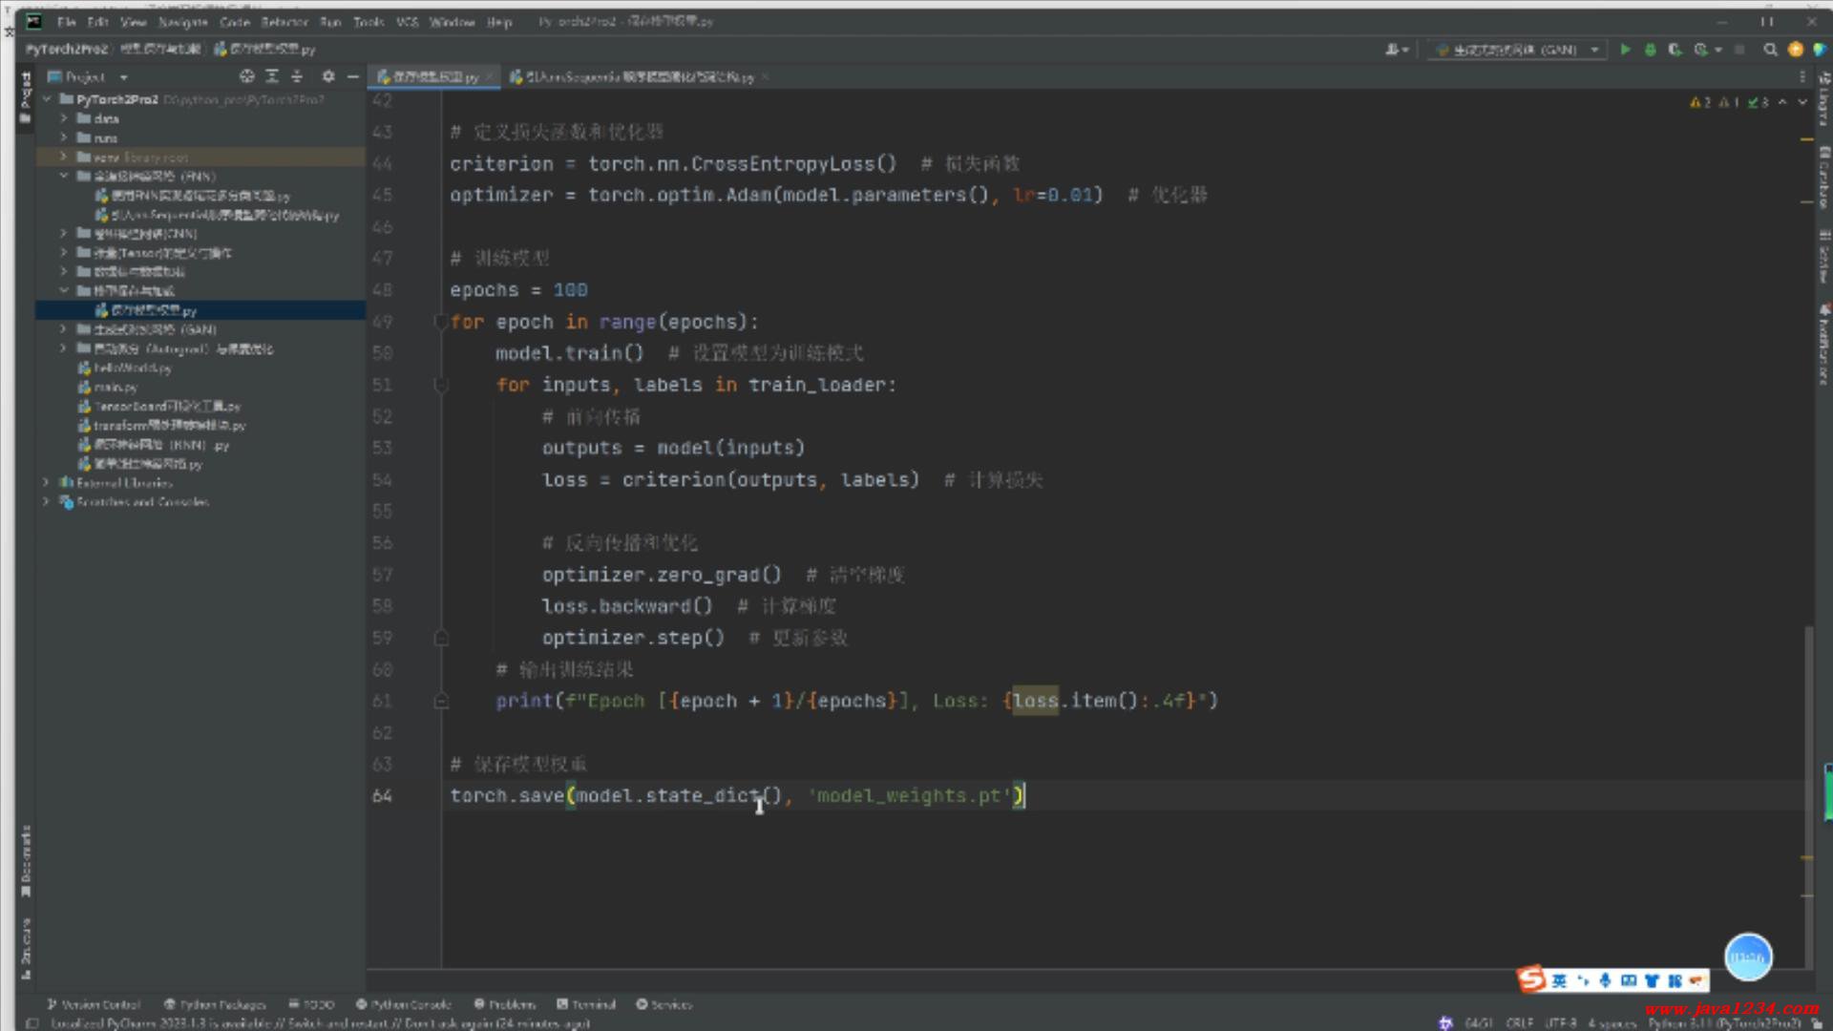Open the Version Control tool window
The image size is (1833, 1031).
tap(94, 1004)
